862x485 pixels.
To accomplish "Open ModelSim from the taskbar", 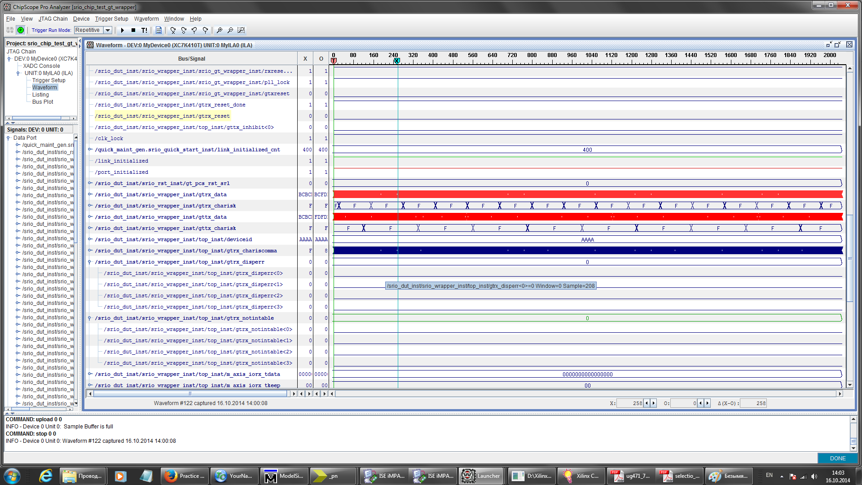I will pyautogui.click(x=284, y=476).
